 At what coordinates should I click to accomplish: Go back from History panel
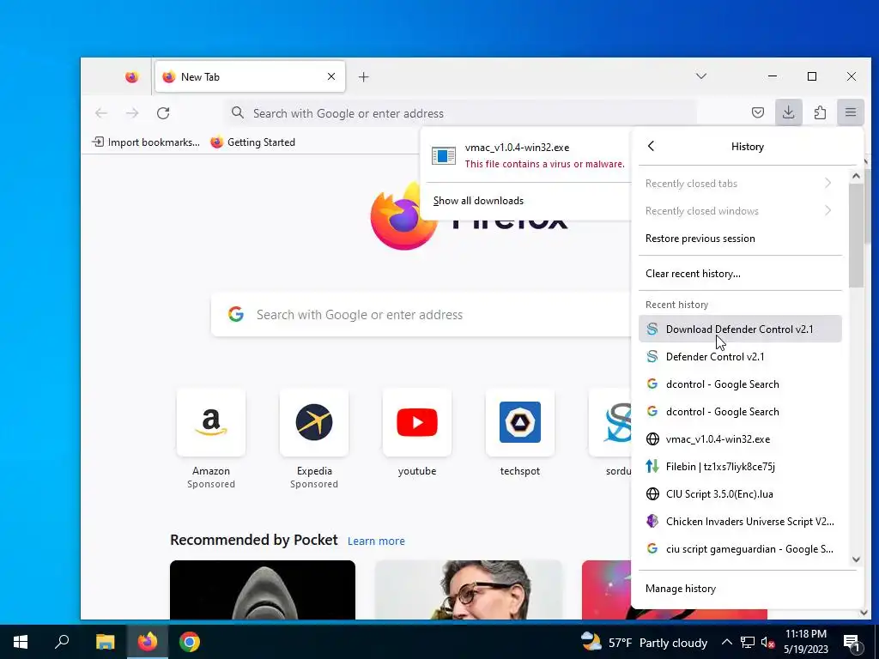[651, 146]
